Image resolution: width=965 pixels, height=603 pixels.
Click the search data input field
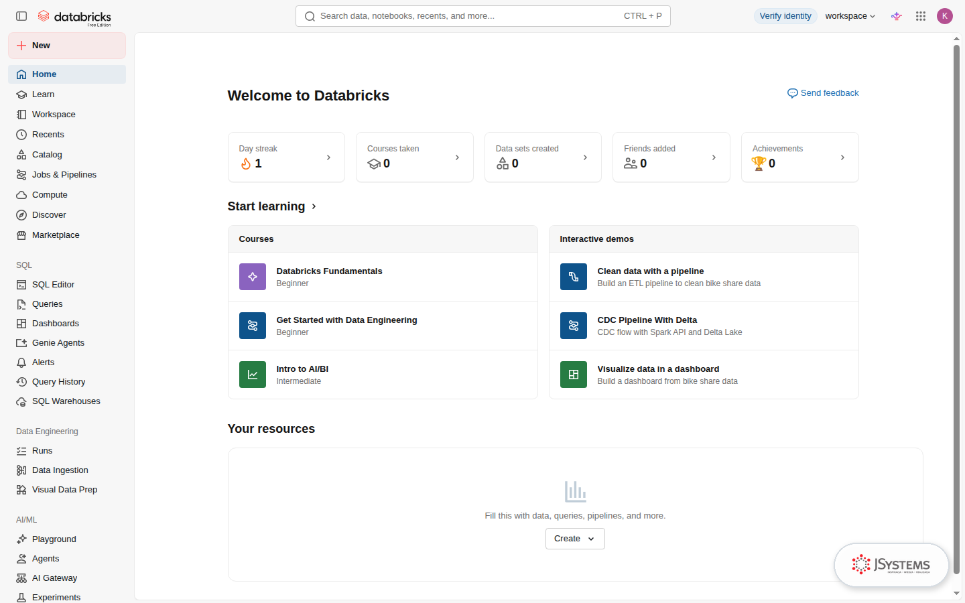[482, 16]
